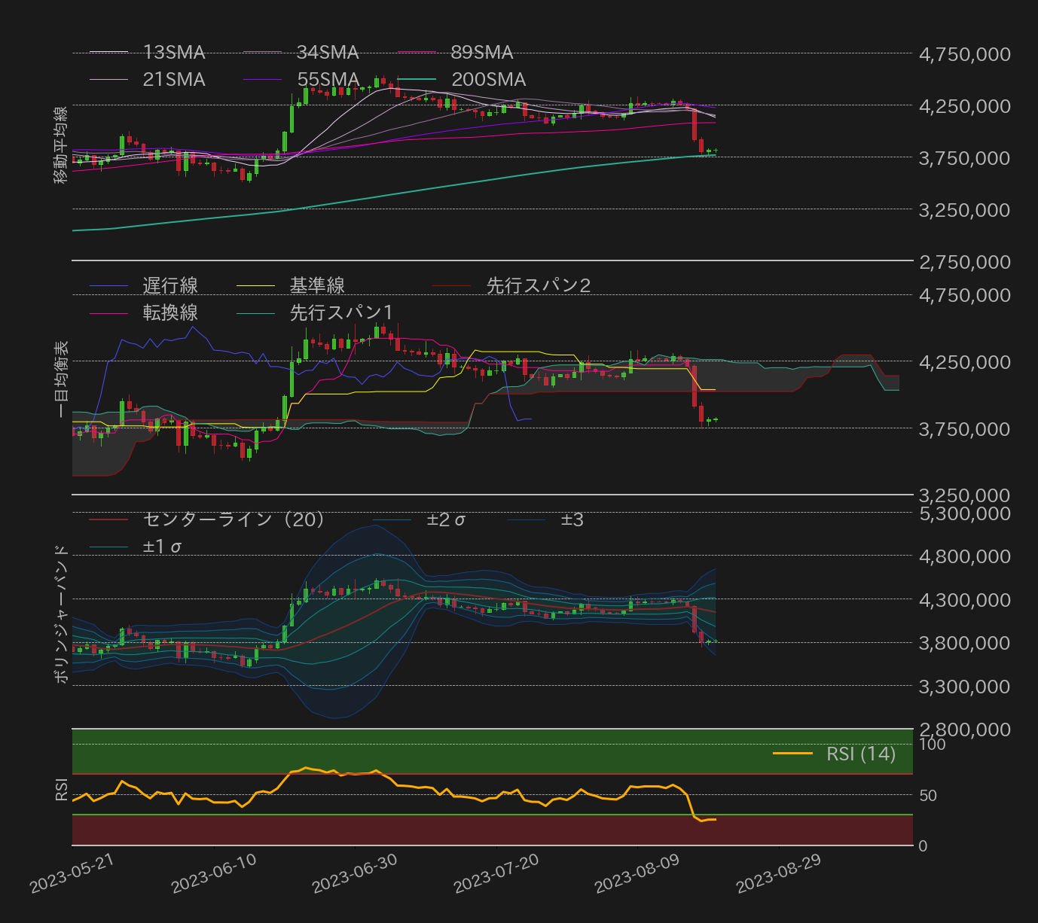The image size is (1038, 923).
Task: Select the ±3 legend label
Action: (x=572, y=519)
